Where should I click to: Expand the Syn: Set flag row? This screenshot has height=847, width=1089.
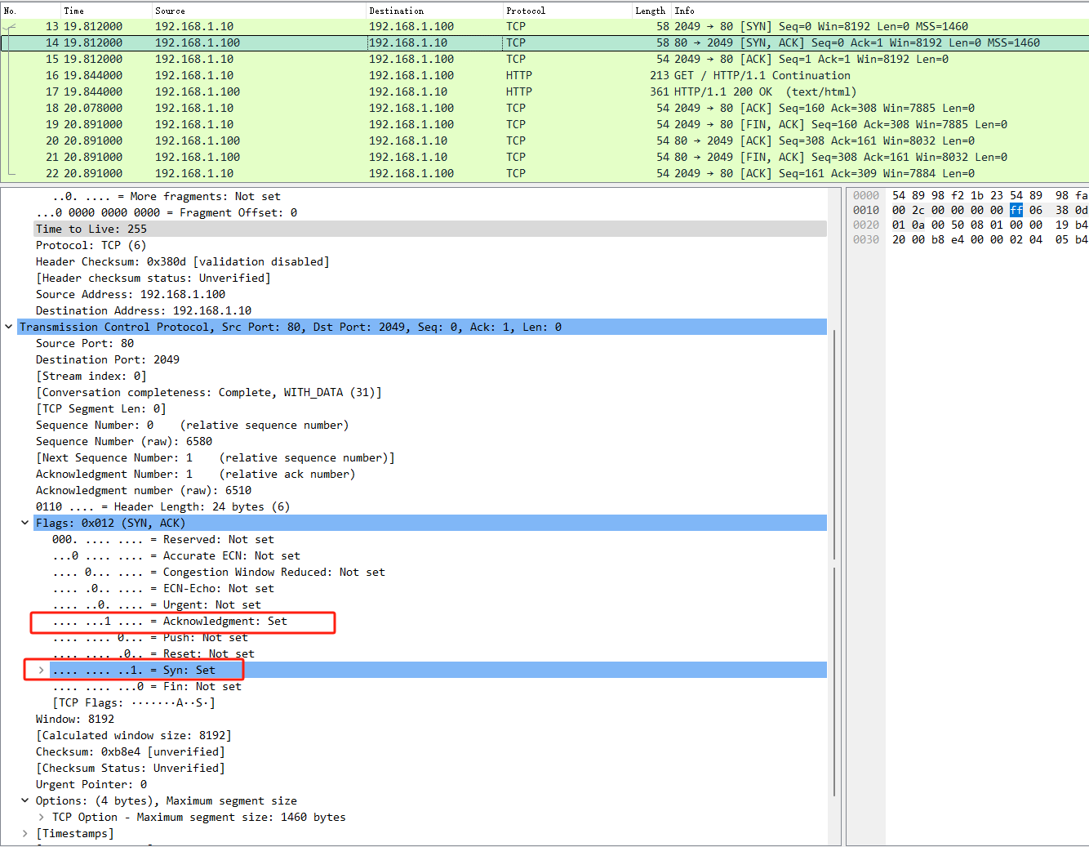point(42,670)
